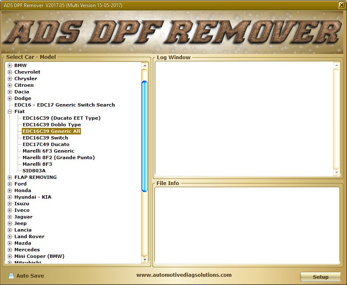
Task: Expand the Mazda tree node
Action: (9, 243)
